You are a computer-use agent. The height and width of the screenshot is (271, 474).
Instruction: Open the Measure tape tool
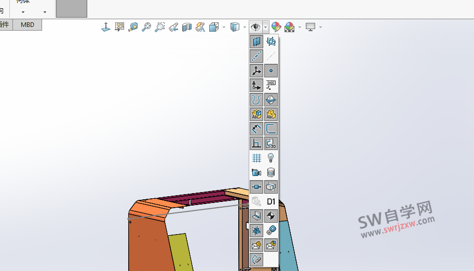(x=133, y=27)
